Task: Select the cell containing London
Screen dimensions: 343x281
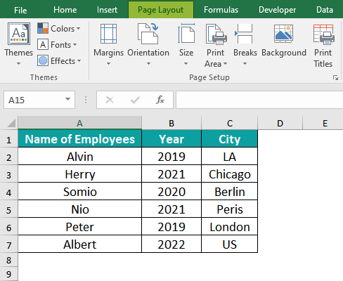Action: pos(230,227)
